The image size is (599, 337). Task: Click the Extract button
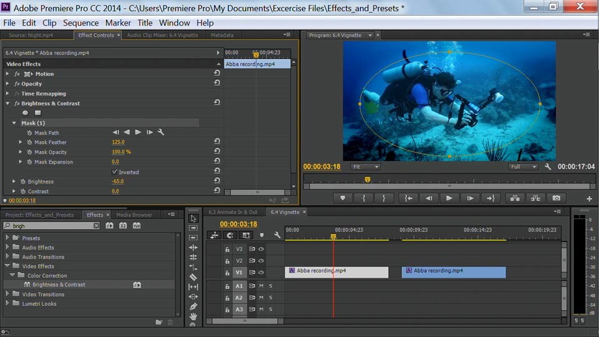(x=535, y=198)
